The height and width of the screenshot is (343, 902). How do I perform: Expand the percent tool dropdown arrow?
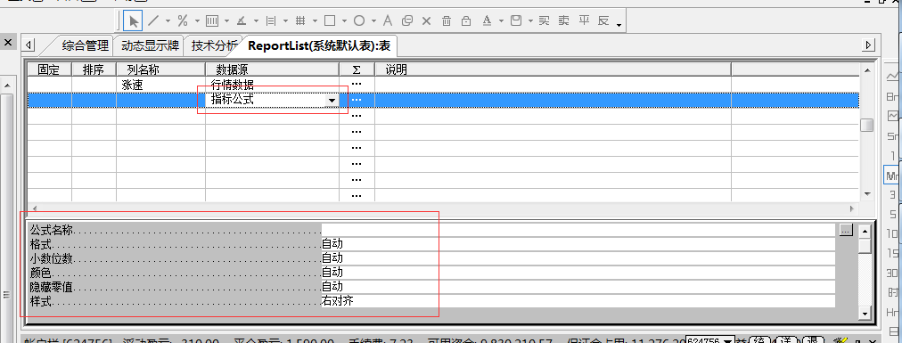197,21
